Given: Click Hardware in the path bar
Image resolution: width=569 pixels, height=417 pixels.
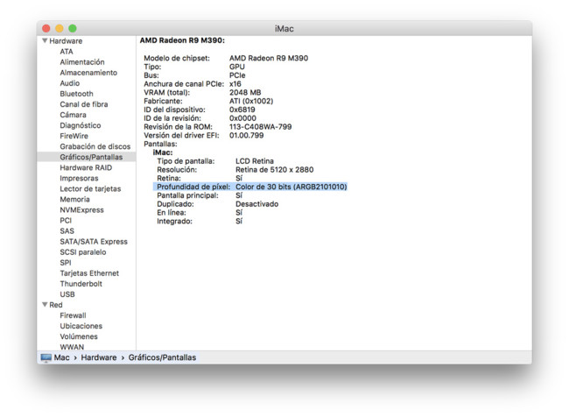Looking at the screenshot, I should pyautogui.click(x=99, y=357).
